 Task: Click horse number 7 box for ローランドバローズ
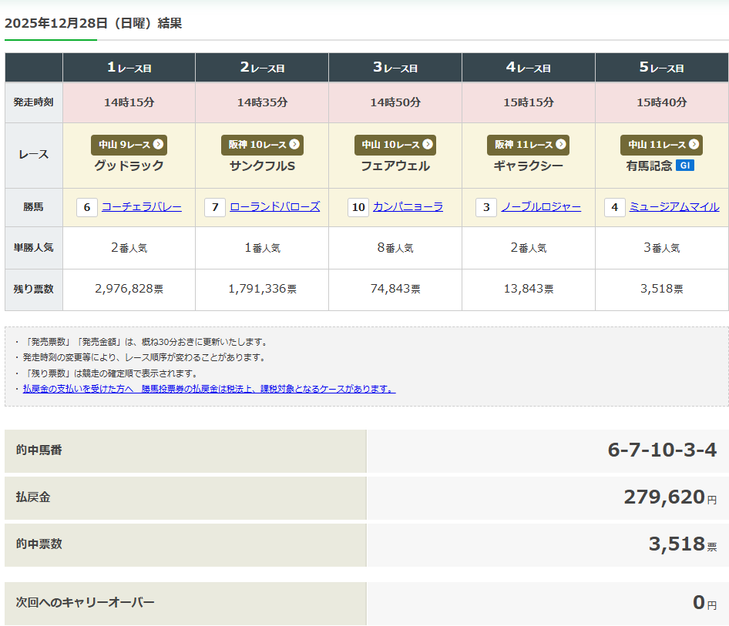215,207
